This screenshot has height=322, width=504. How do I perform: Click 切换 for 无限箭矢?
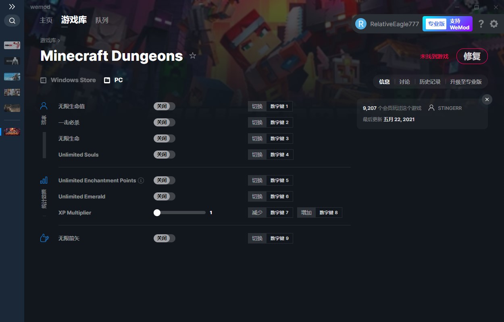click(257, 238)
